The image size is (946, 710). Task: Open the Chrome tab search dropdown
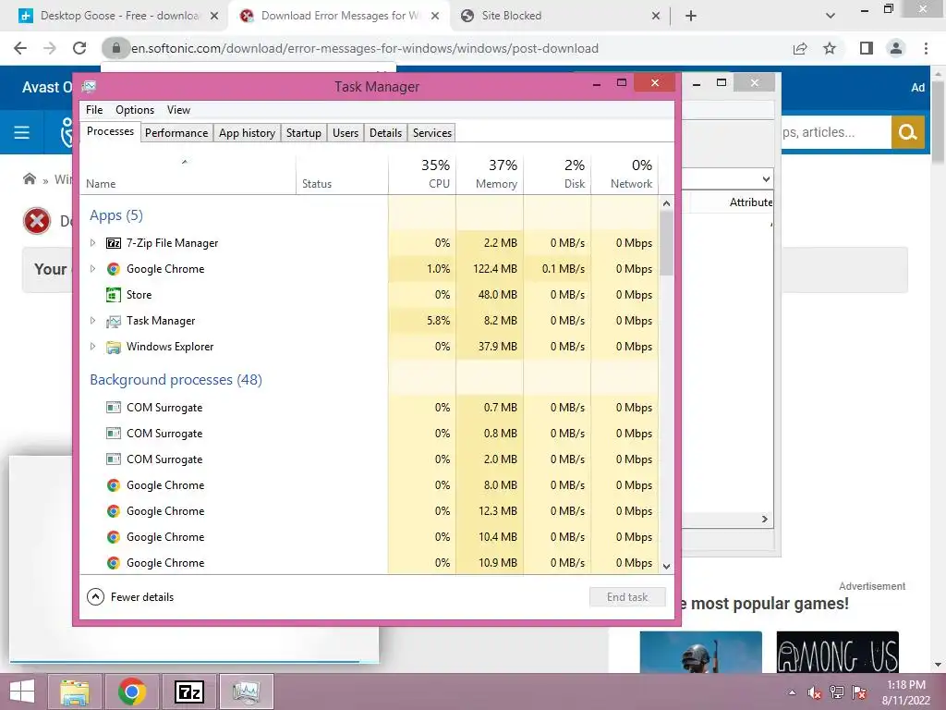(x=831, y=16)
